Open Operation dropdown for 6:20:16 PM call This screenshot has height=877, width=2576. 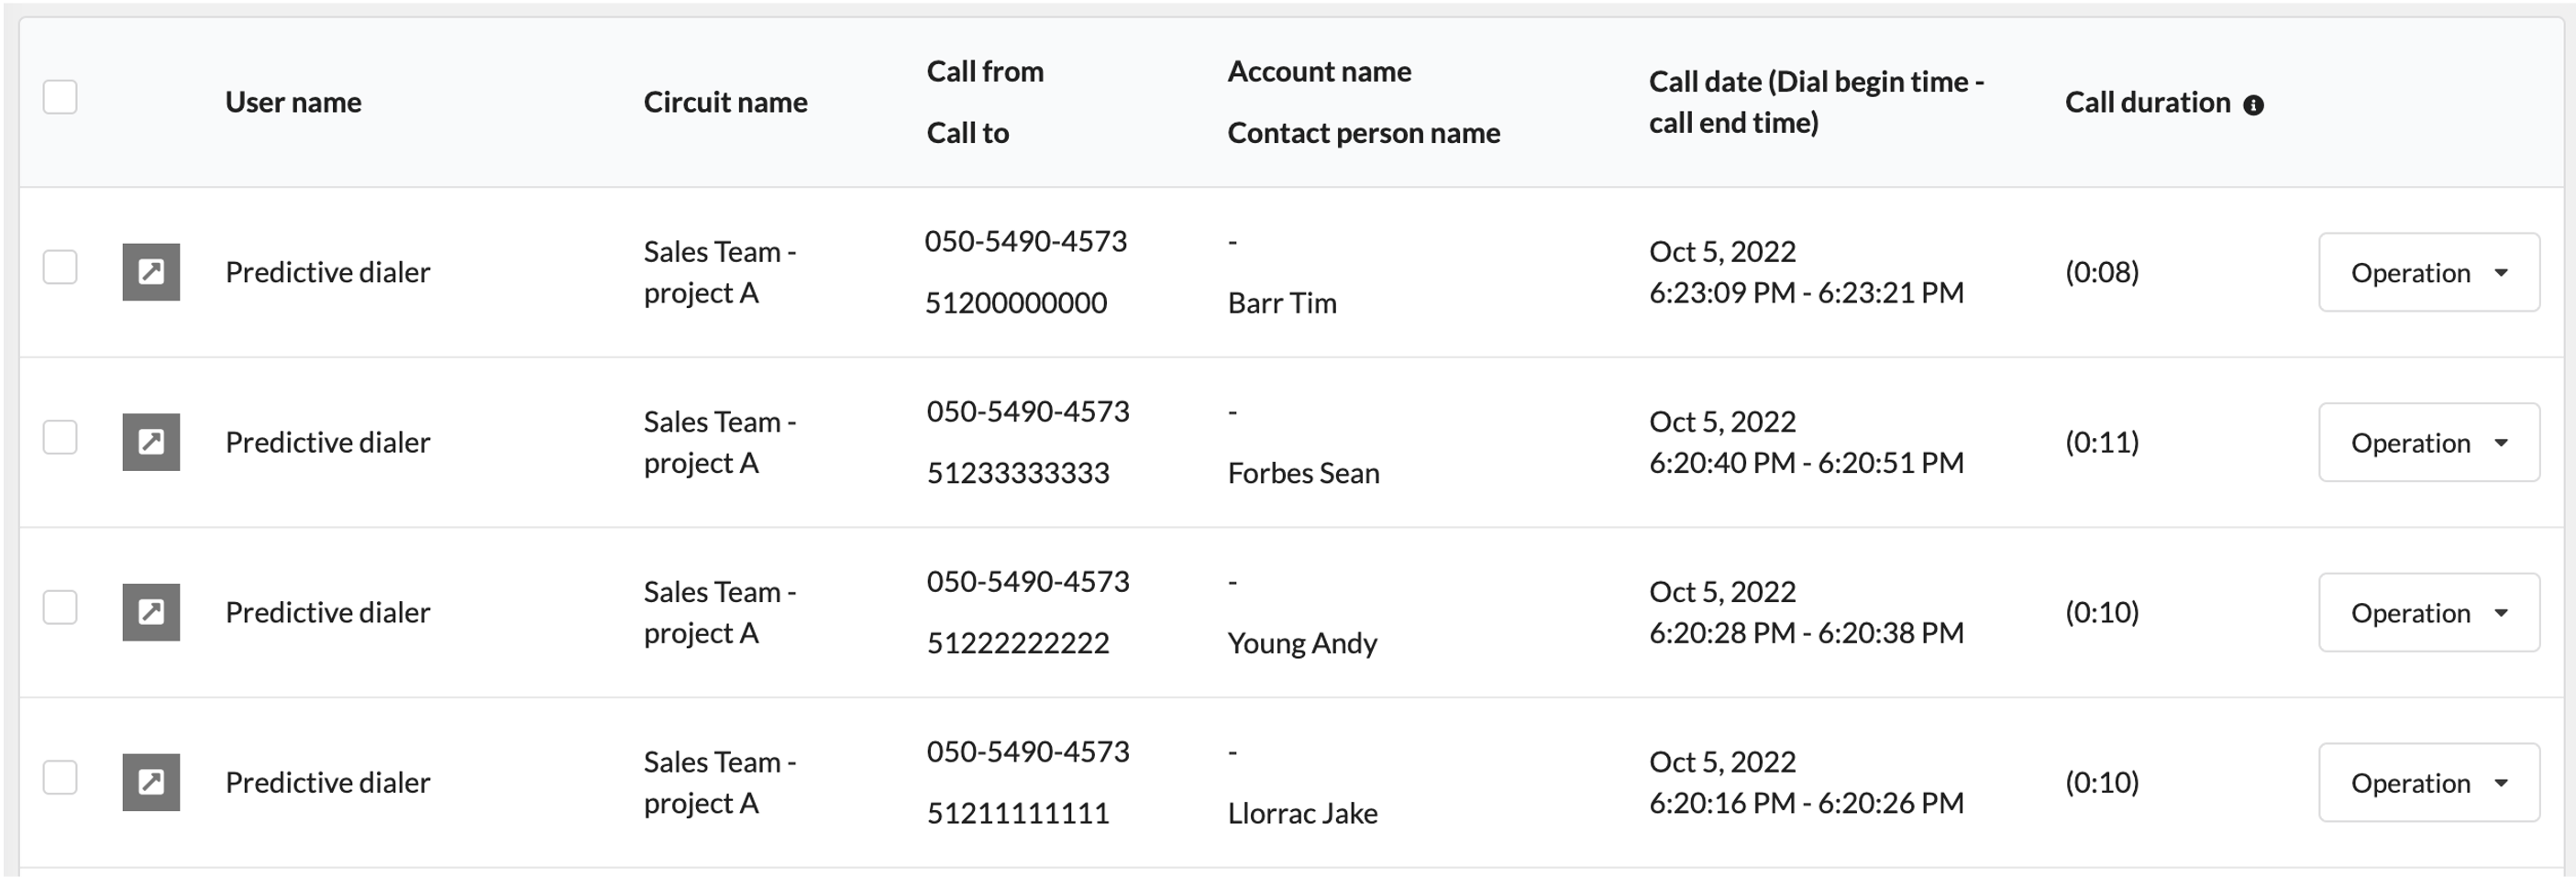(x=2429, y=781)
